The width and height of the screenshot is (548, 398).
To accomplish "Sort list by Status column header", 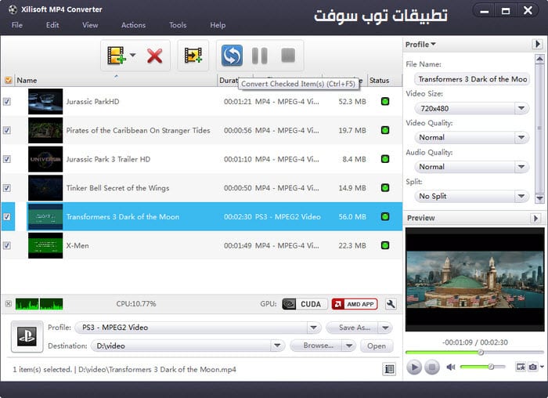I will pos(384,81).
